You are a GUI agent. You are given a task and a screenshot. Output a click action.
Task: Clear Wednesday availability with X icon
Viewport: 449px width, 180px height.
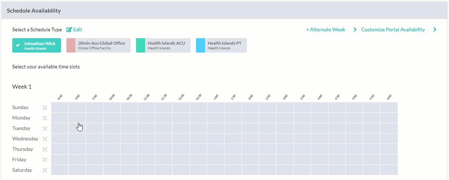tap(45, 139)
